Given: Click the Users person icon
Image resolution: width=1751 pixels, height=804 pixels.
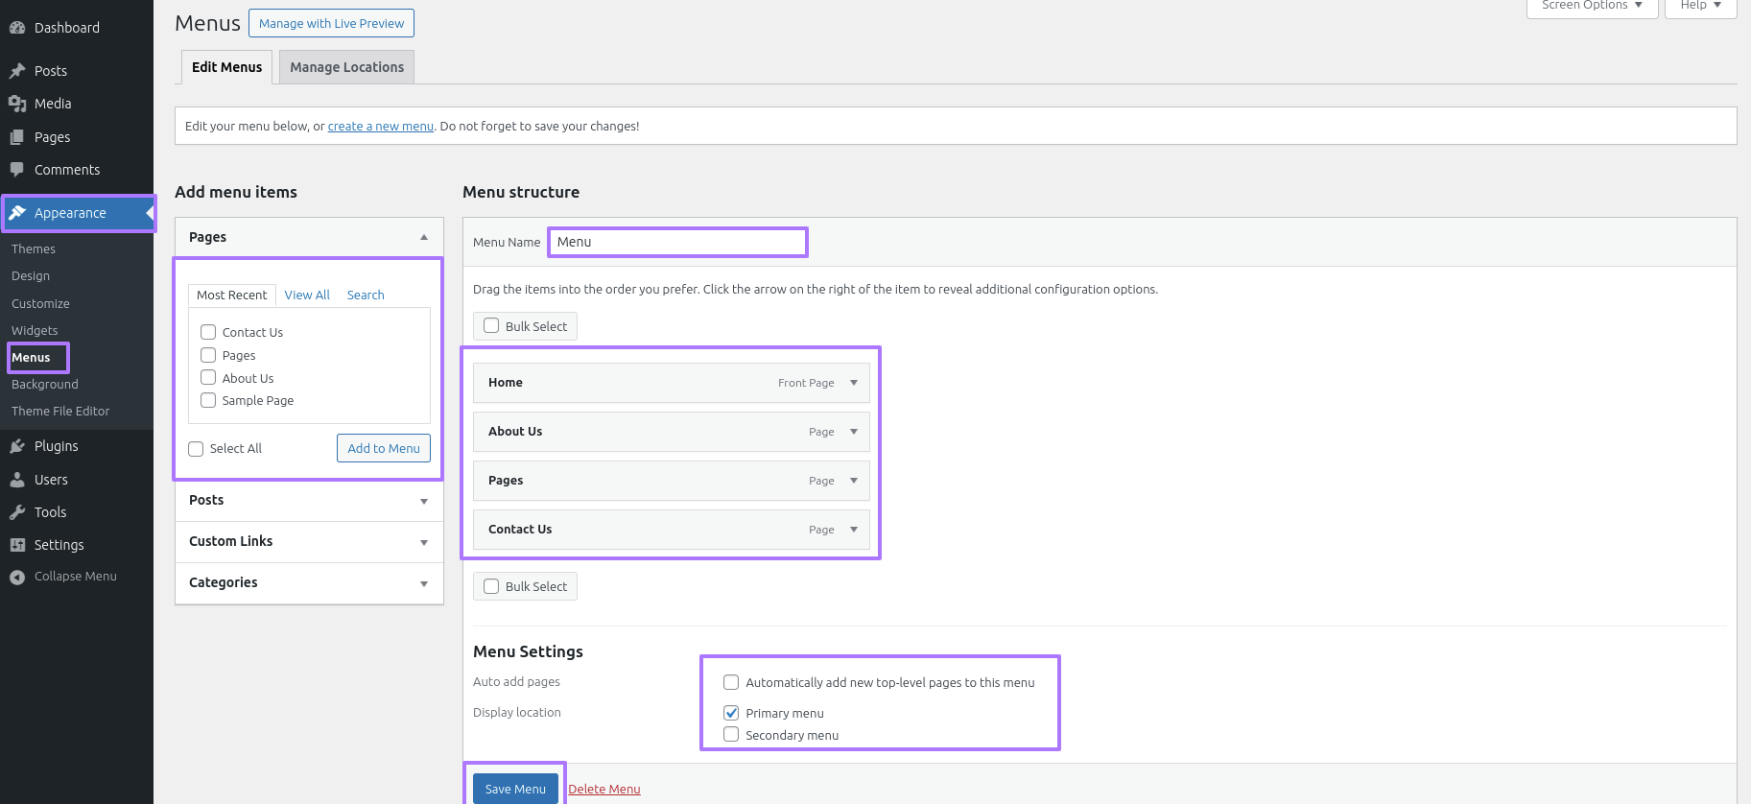Looking at the screenshot, I should pos(17,480).
